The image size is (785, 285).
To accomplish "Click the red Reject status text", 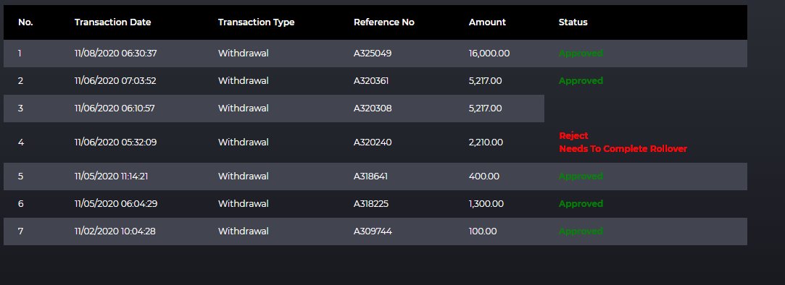I will pos(573,136).
